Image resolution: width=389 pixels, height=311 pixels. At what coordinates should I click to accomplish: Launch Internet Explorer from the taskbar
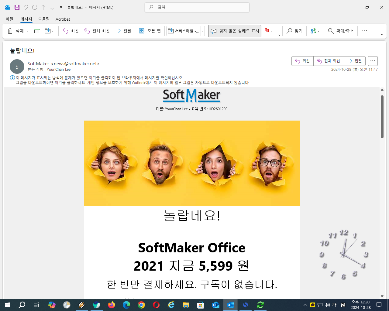pos(171,305)
